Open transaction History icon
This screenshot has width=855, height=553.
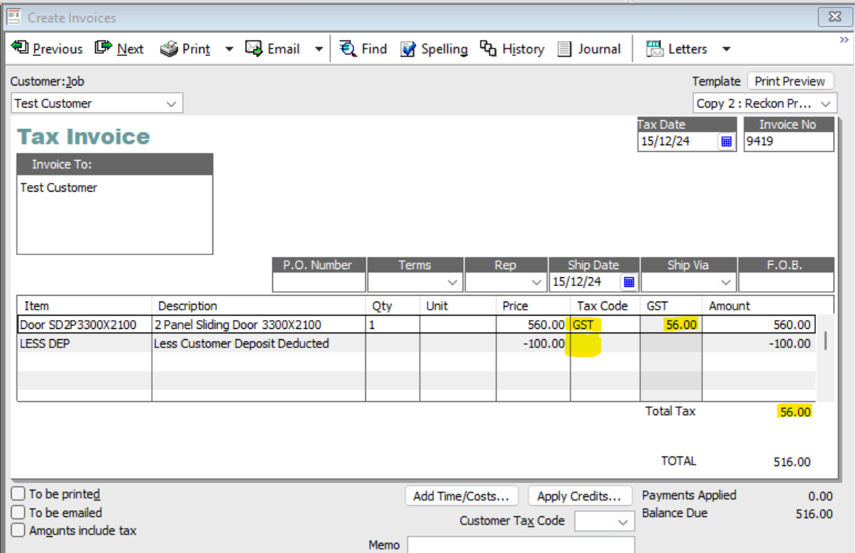pyautogui.click(x=488, y=49)
